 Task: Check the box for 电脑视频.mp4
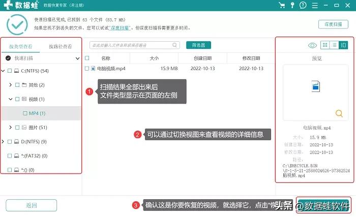tap(87, 68)
